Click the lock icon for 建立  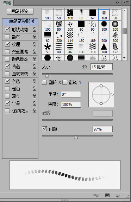click(x=35, y=96)
